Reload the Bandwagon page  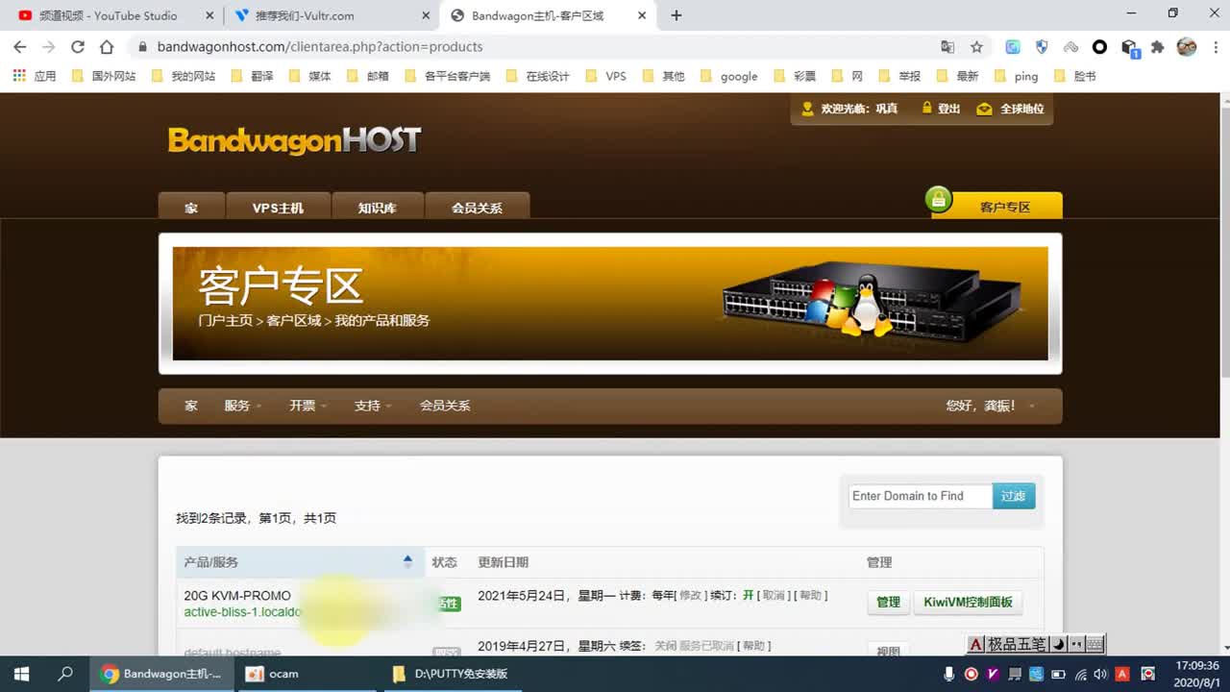[78, 46]
